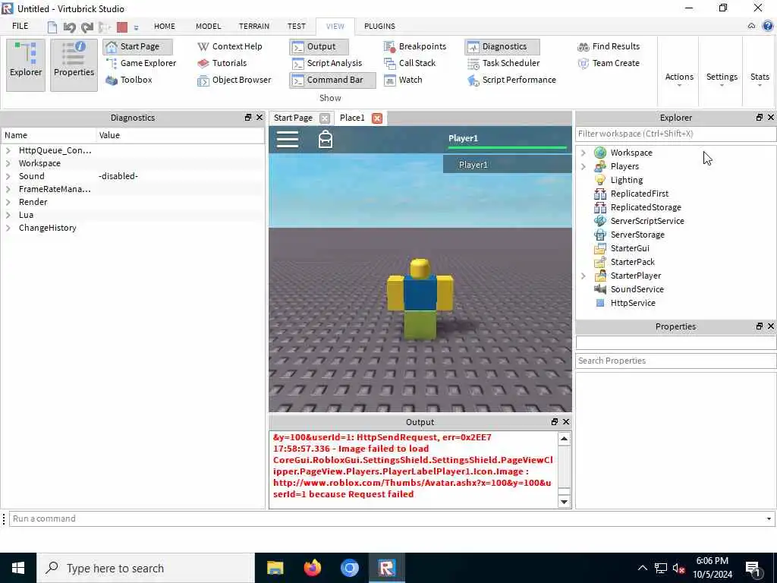Close the Place1 tab
The width and height of the screenshot is (777, 583).
[377, 118]
